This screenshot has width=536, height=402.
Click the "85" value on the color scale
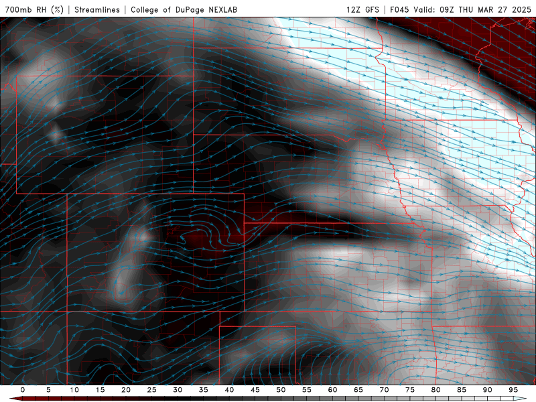(x=462, y=390)
